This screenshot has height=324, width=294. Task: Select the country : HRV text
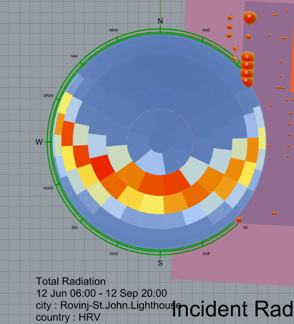click(x=68, y=317)
